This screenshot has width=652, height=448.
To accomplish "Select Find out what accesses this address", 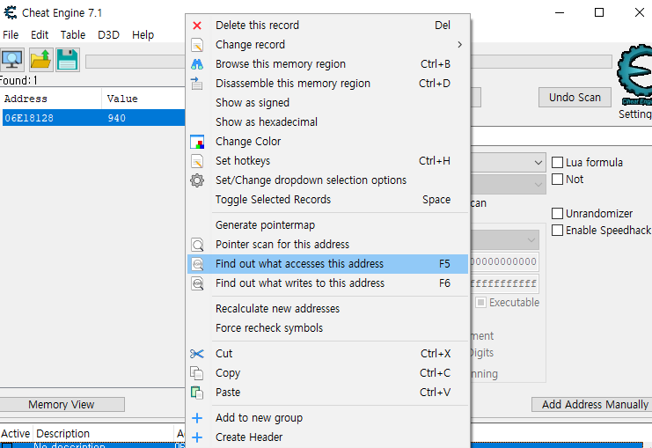I will 327,264.
